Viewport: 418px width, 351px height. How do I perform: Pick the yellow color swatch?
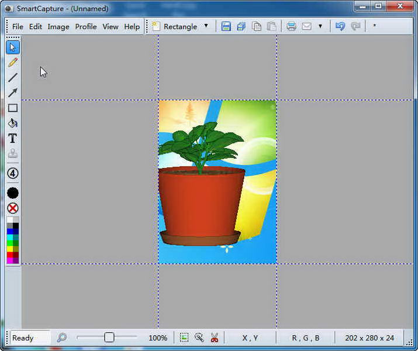coord(10,249)
